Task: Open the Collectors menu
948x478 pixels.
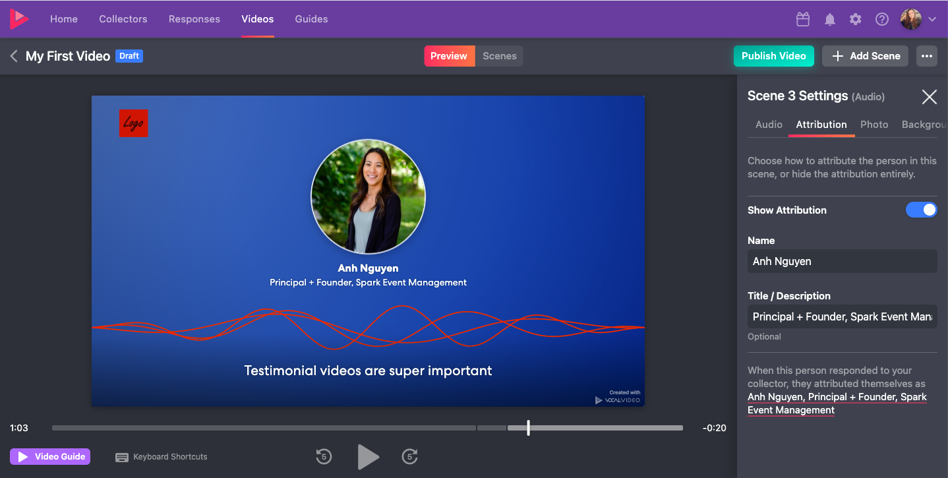Action: [123, 19]
